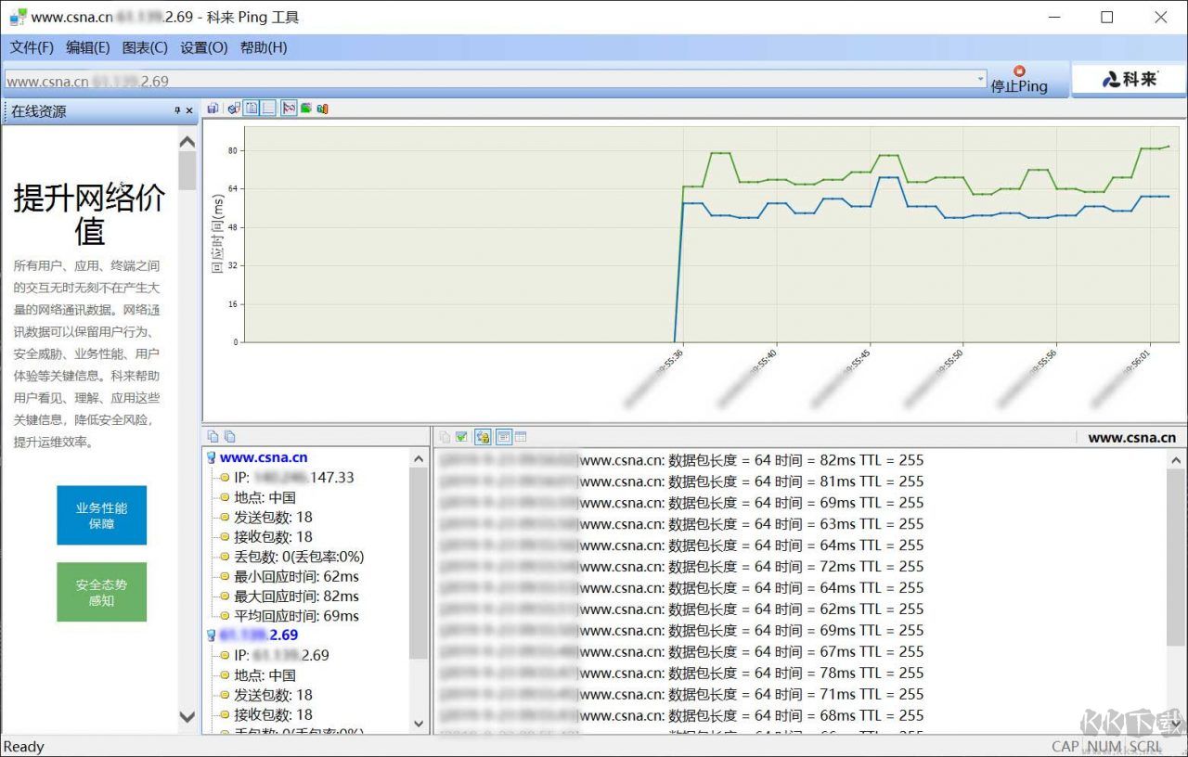
Task: Select the blue 2.69 host tree node
Action: tap(259, 635)
